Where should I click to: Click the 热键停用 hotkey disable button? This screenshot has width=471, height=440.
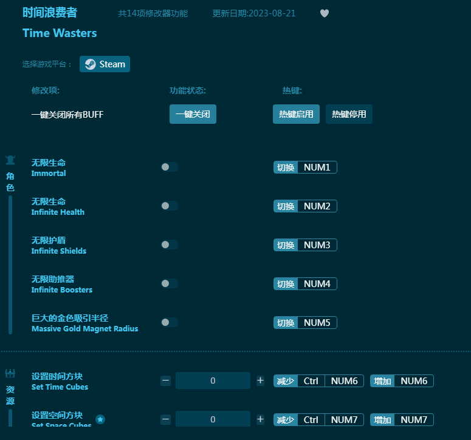click(349, 114)
